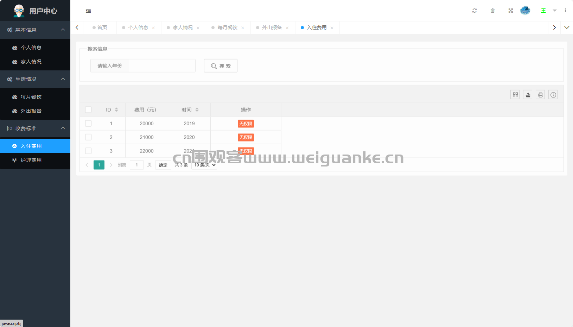573x327 pixels.
Task: Go to previous page arrow
Action: (x=87, y=165)
